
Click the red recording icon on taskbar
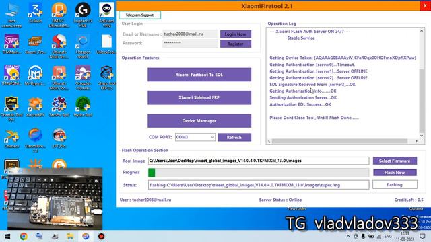[101, 236]
